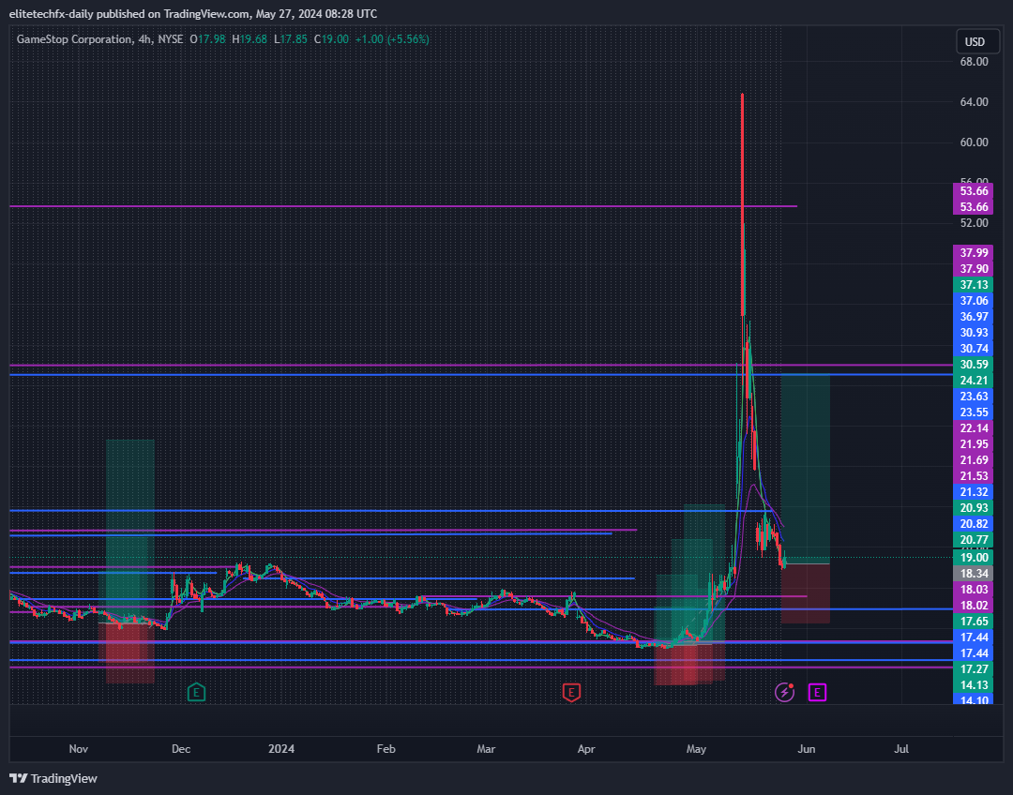
Task: Click the 18.03 price label
Action: tap(973, 589)
